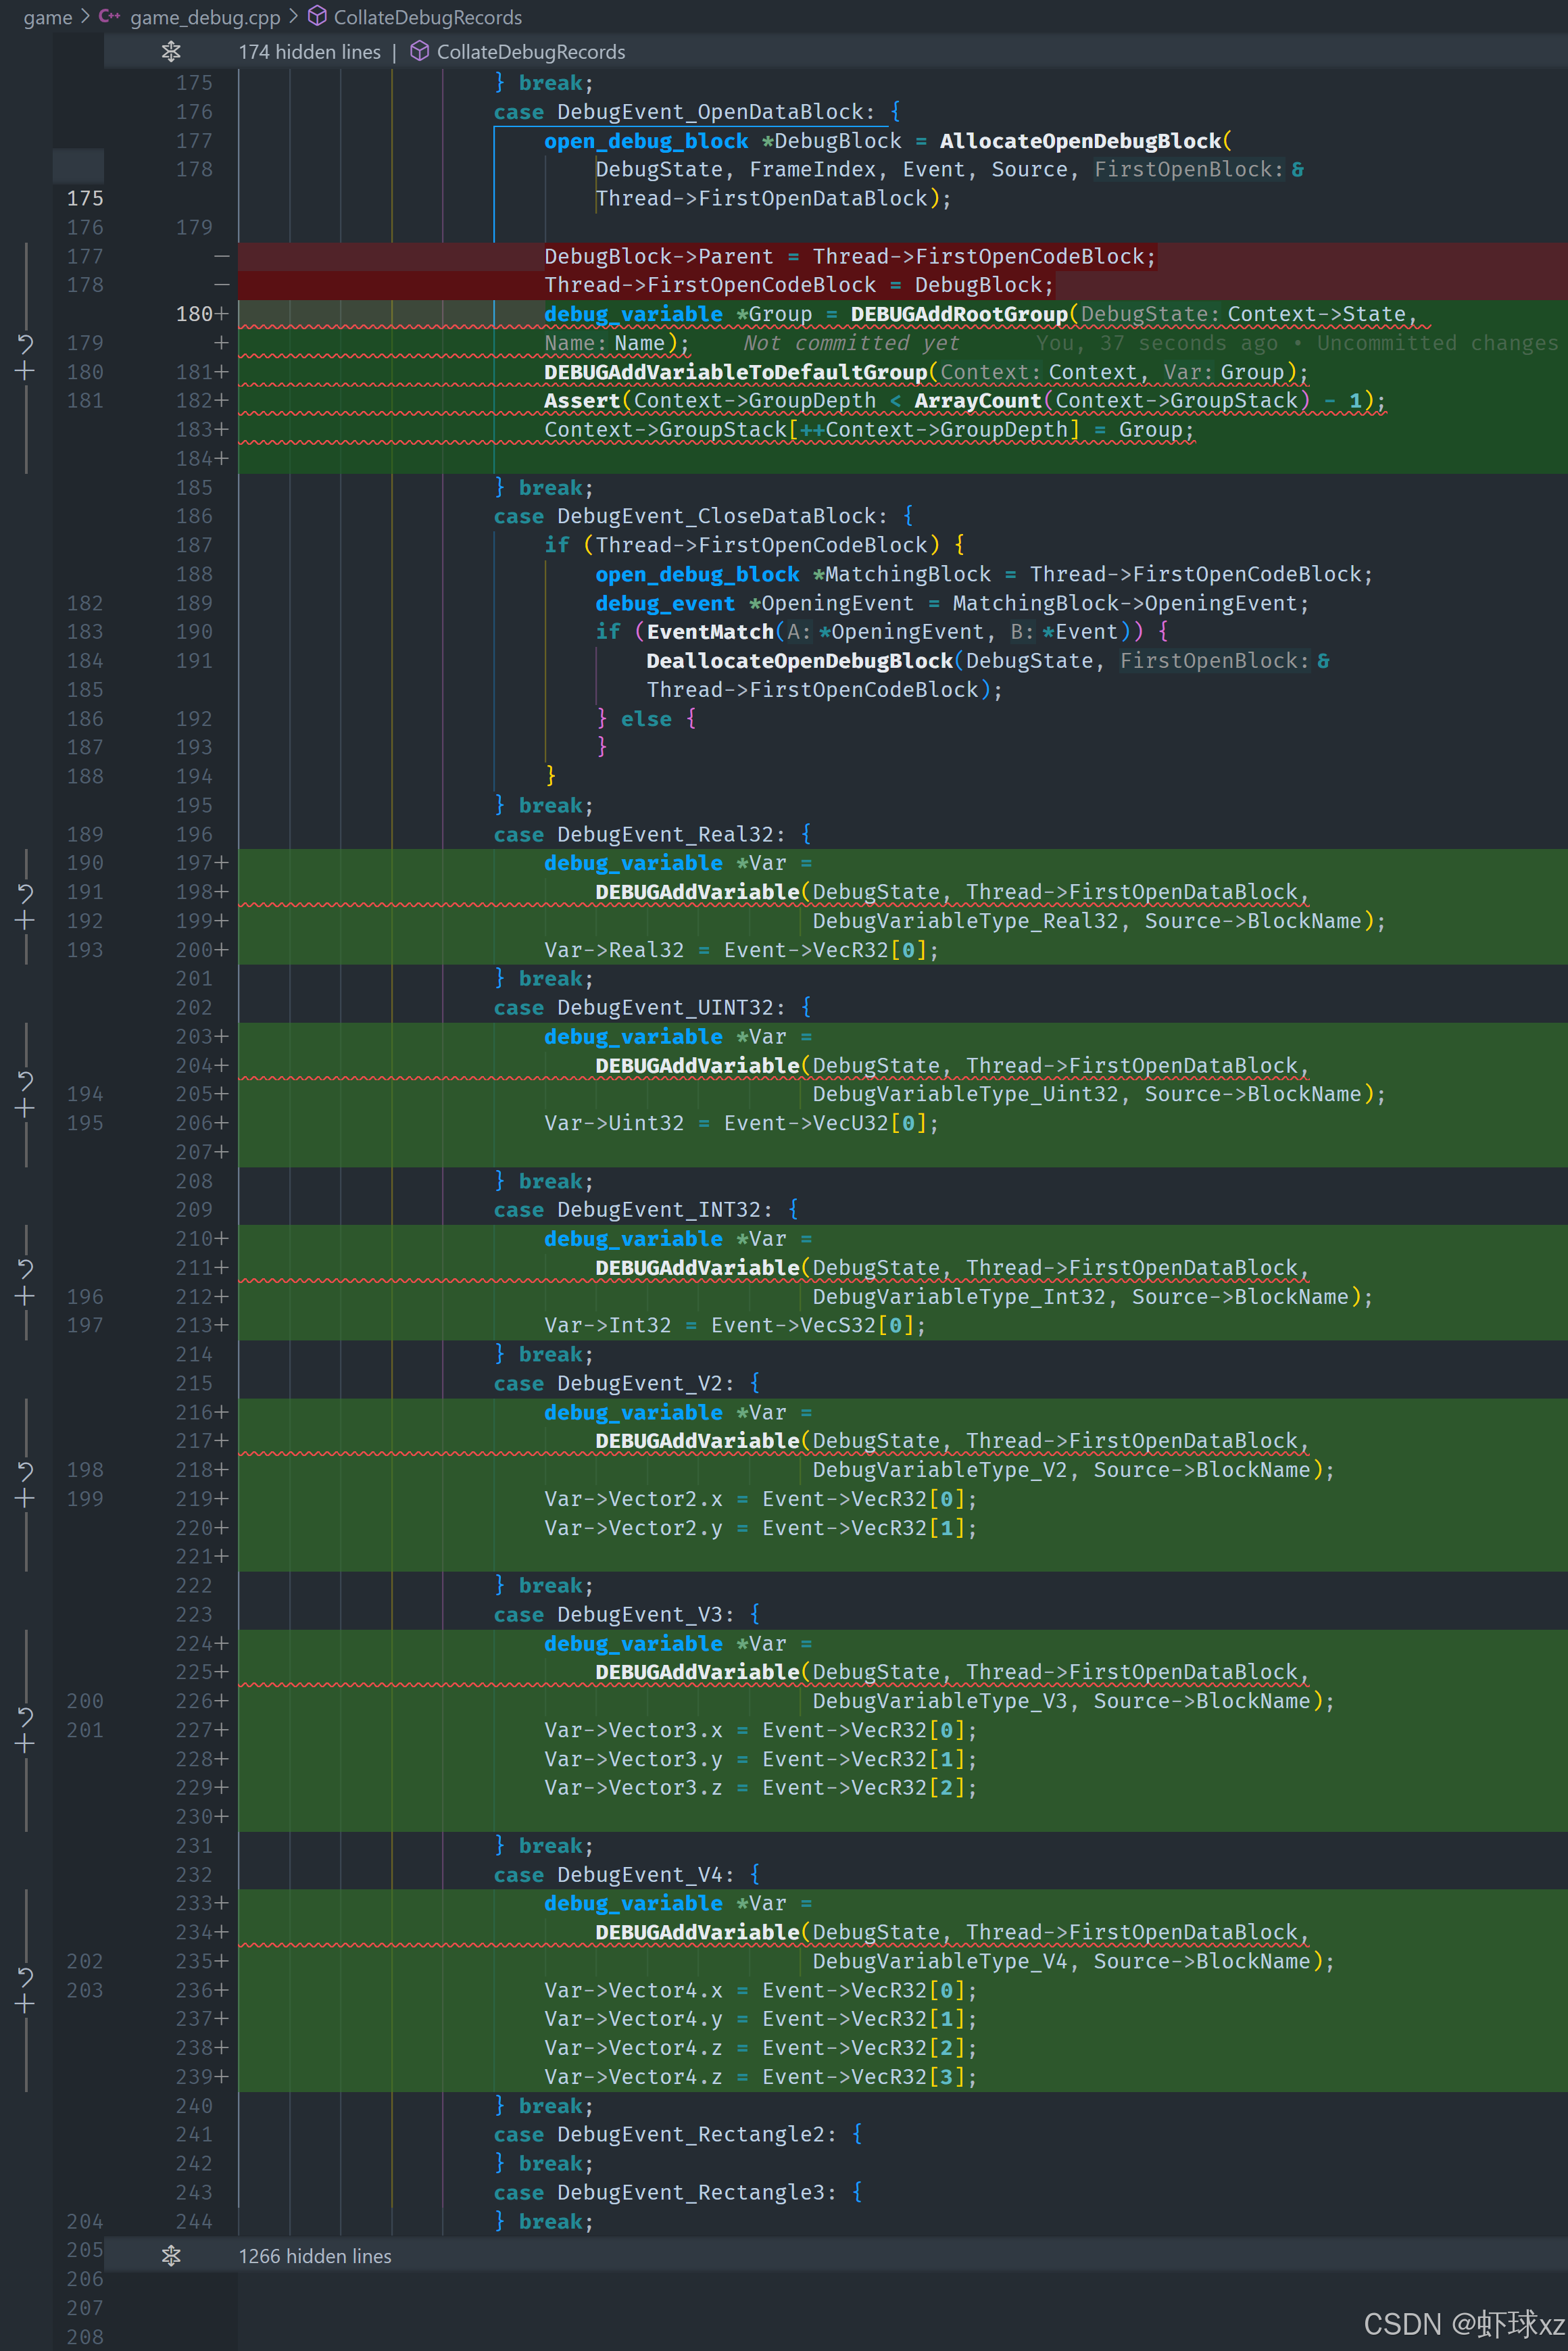Click the 'Uncommitted changes' blame annotation
Image resolution: width=1568 pixels, height=2351 pixels.
click(x=1436, y=343)
